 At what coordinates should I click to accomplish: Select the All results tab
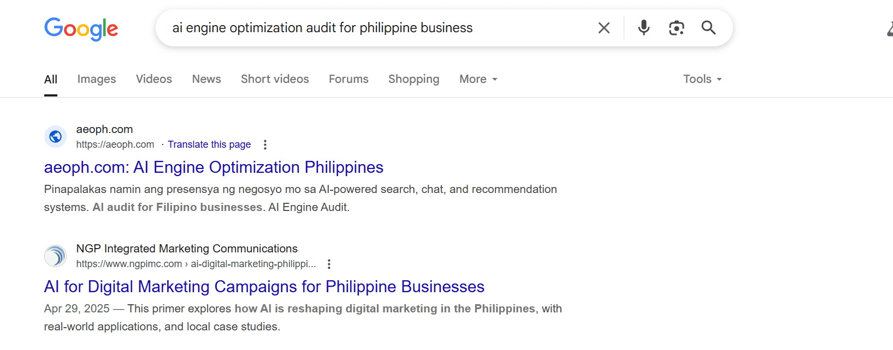coord(51,80)
